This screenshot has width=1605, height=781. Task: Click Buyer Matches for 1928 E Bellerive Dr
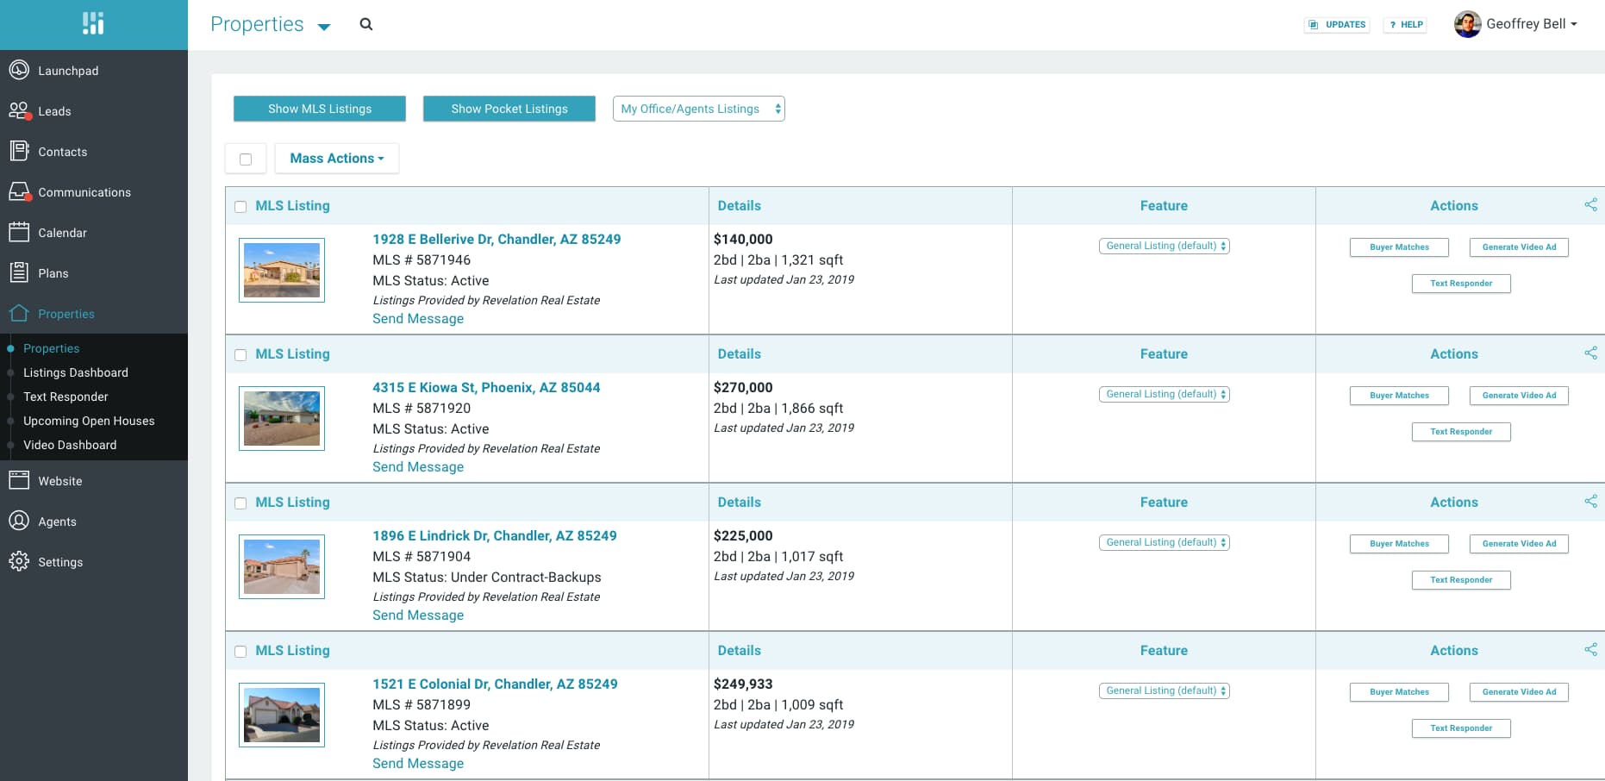click(1399, 247)
